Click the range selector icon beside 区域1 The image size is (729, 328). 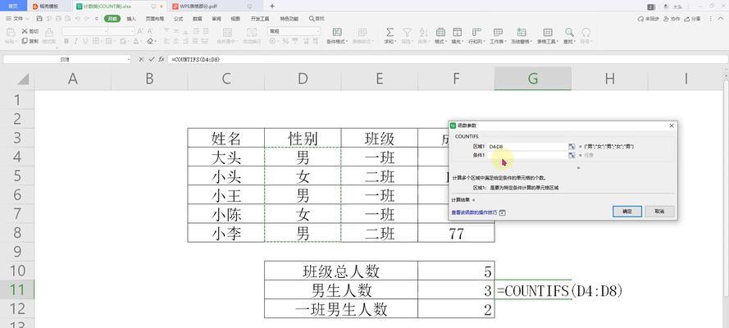572,146
